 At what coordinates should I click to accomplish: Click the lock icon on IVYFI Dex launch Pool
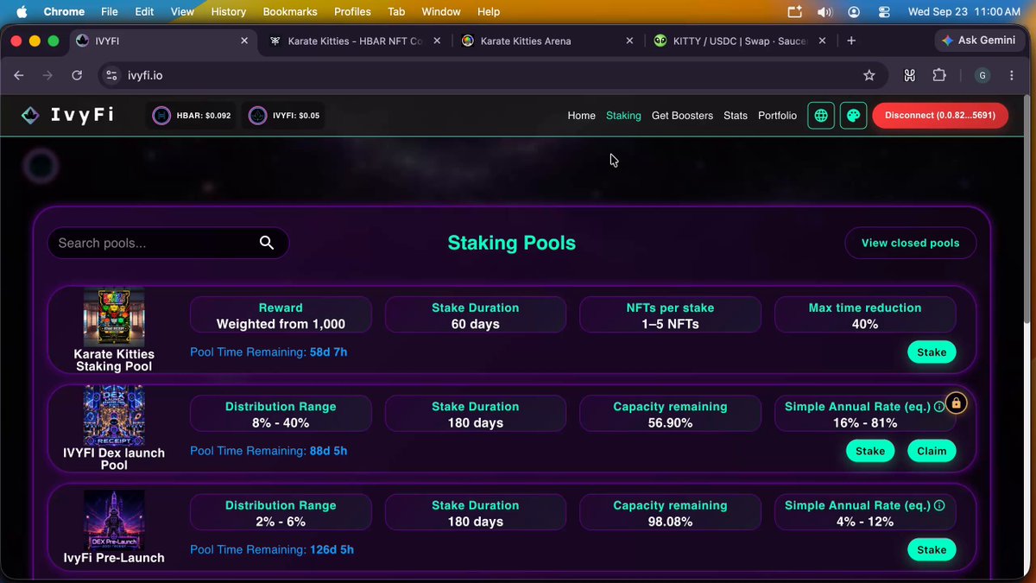[x=956, y=403]
